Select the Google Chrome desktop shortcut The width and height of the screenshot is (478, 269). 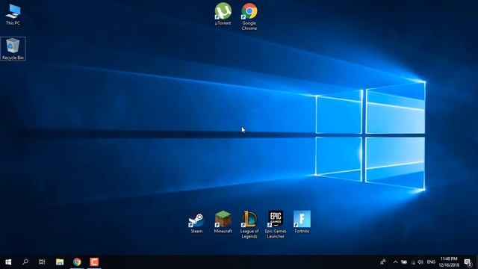point(249,16)
